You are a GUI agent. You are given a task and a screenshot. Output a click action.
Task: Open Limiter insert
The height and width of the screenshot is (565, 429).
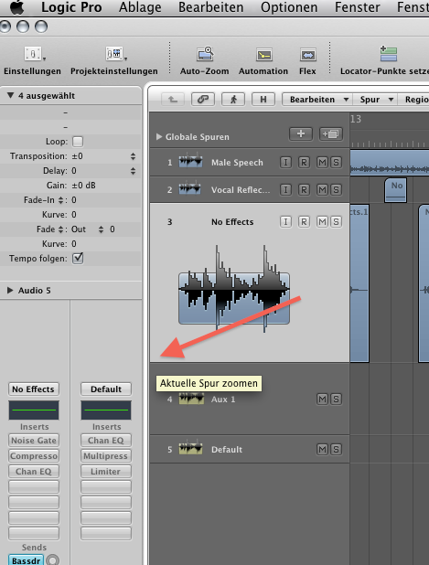pyautogui.click(x=106, y=472)
